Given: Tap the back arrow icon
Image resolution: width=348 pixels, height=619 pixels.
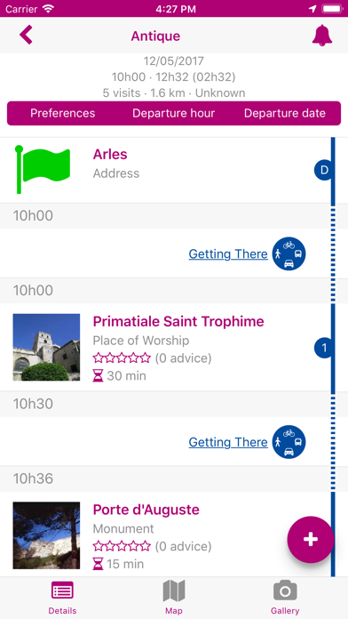Looking at the screenshot, I should (x=26, y=35).
